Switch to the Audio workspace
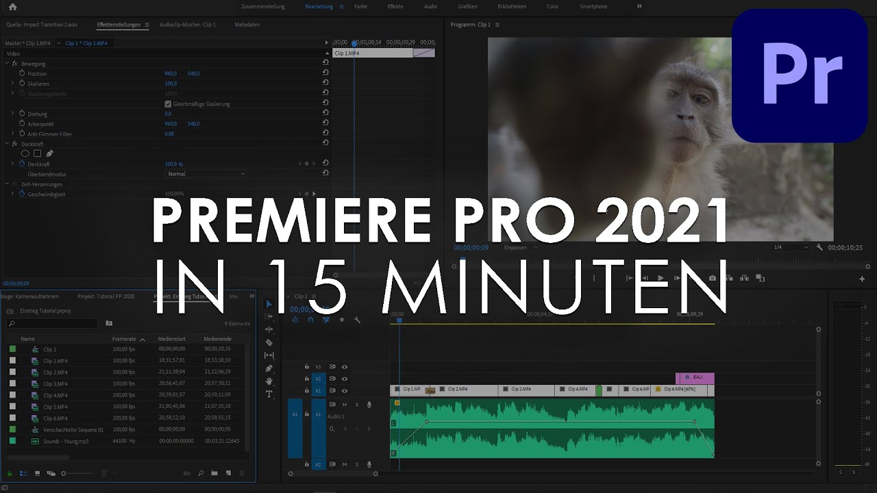 click(x=430, y=6)
